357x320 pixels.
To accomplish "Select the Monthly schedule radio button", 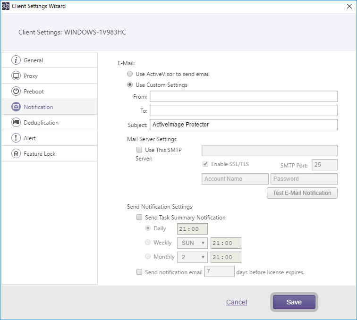I will click(148, 256).
